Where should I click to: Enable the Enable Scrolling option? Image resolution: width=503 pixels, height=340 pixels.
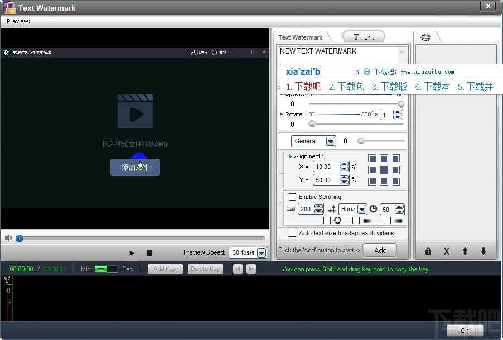click(x=292, y=197)
